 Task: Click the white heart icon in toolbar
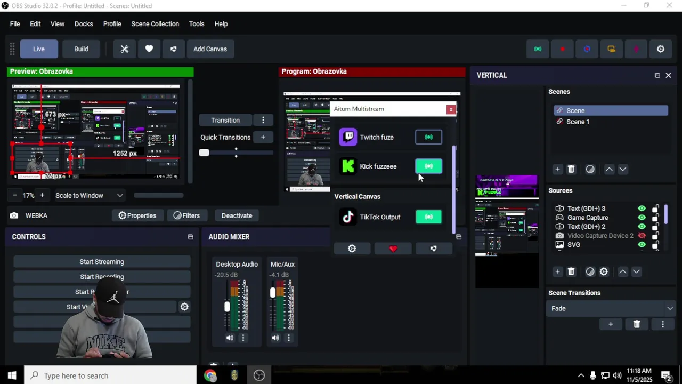point(149,49)
